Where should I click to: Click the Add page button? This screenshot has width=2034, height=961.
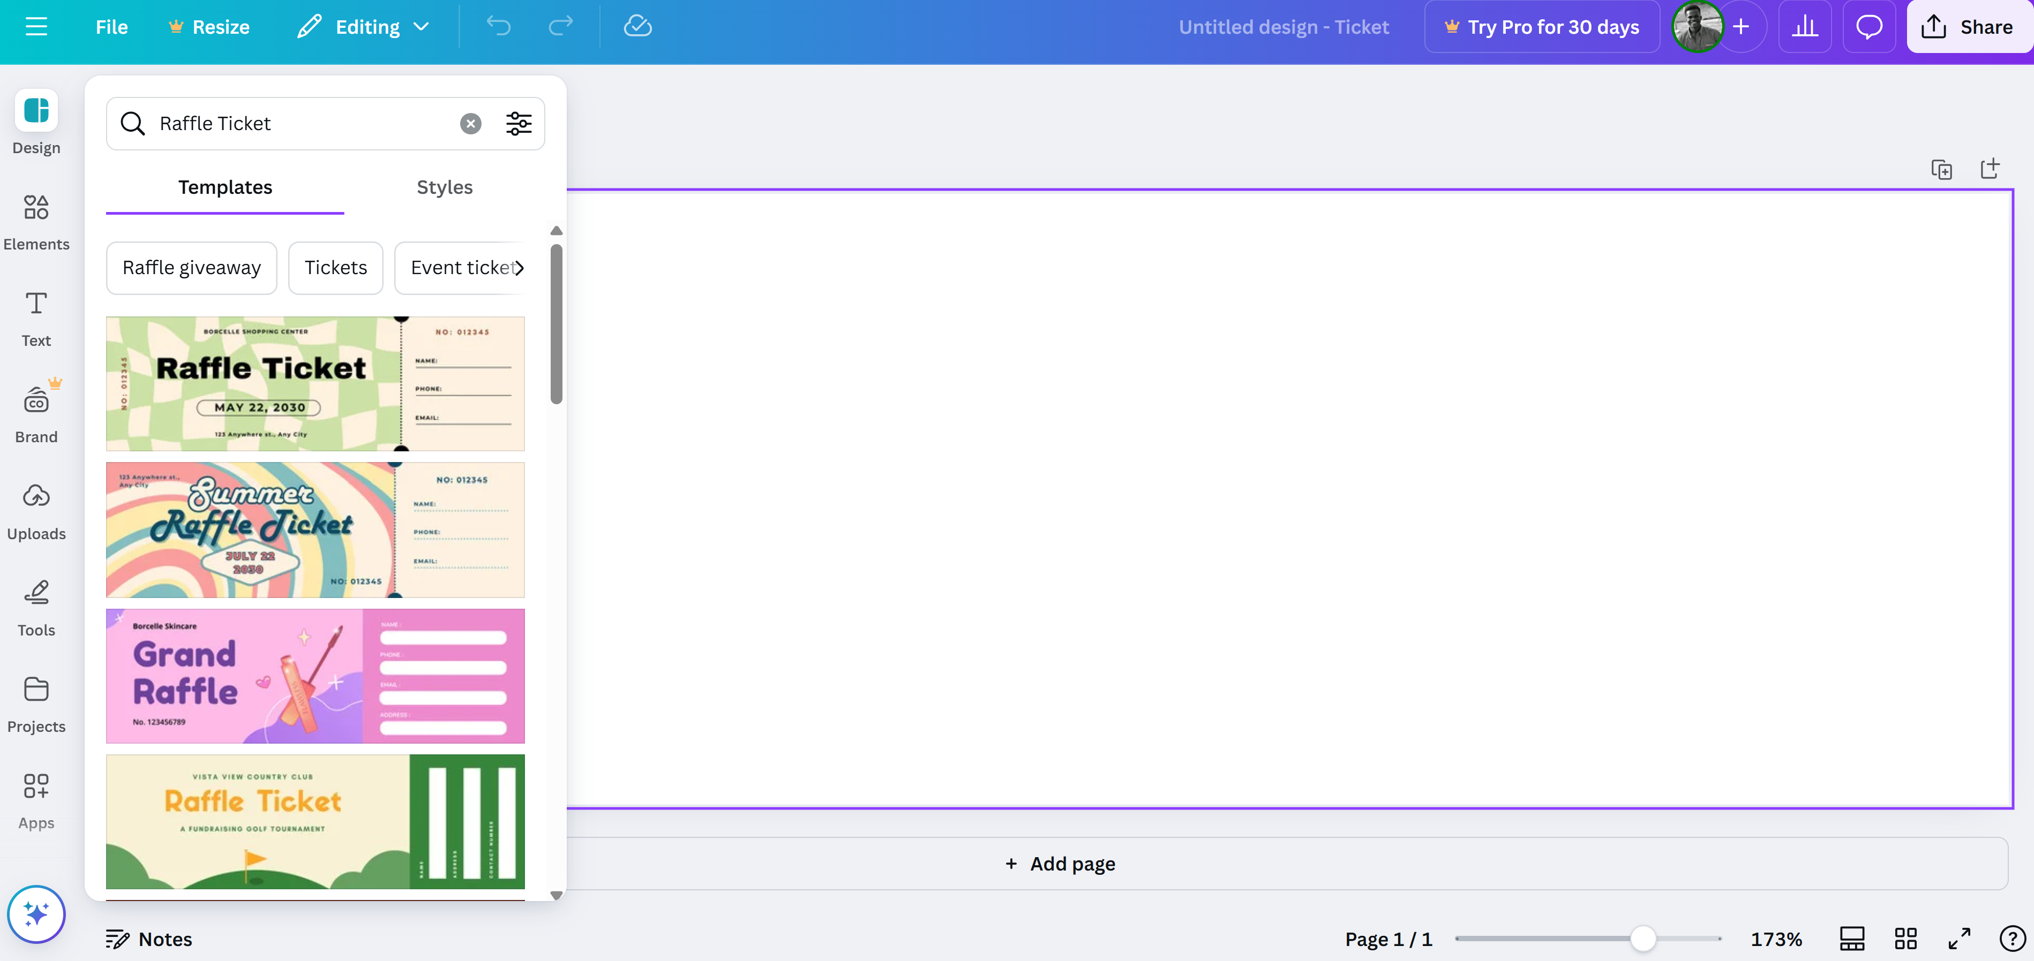tap(1060, 864)
